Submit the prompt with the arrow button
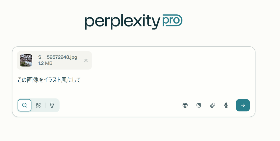The width and height of the screenshot is (280, 141). tap(243, 105)
